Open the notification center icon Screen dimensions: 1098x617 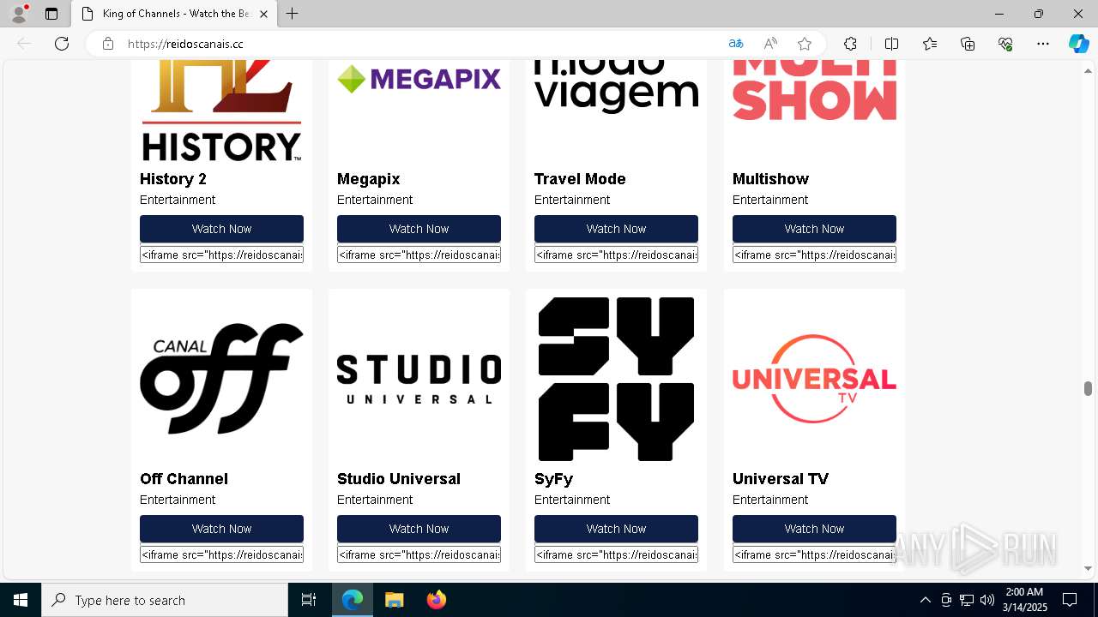pos(1070,600)
